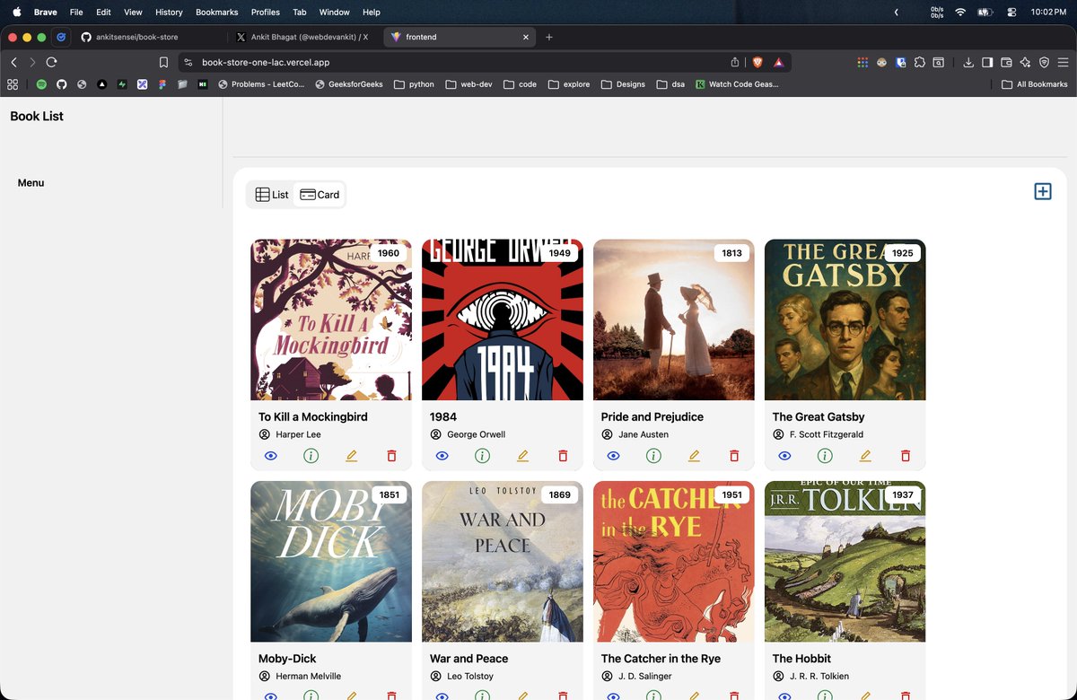This screenshot has width=1077, height=700.
Task: Click the Wi-Fi status icon
Action: point(960,13)
